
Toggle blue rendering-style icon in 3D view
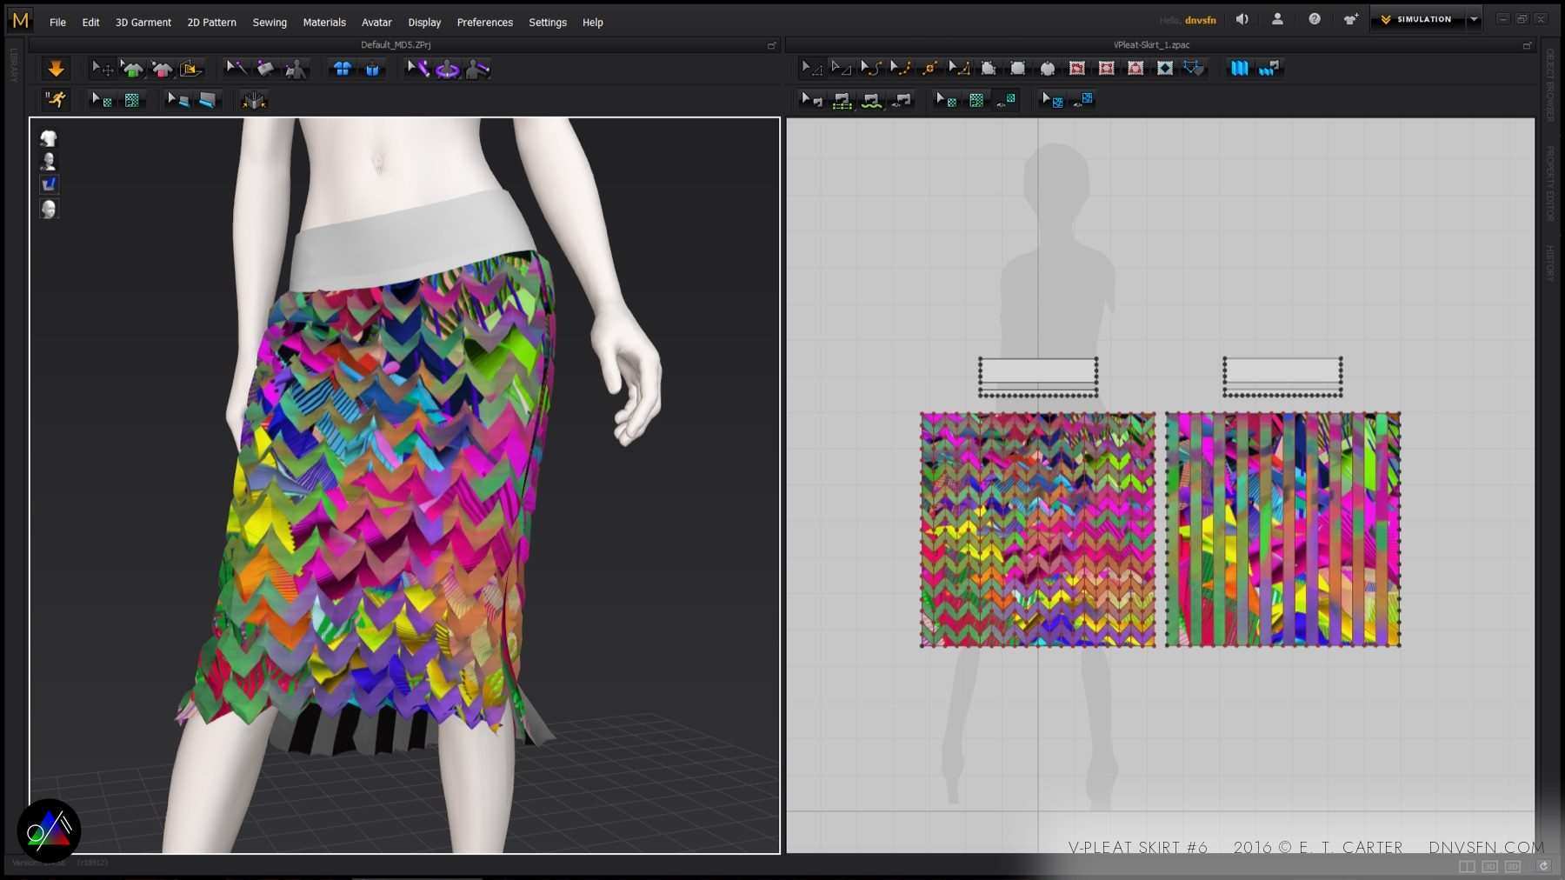pyautogui.click(x=49, y=183)
